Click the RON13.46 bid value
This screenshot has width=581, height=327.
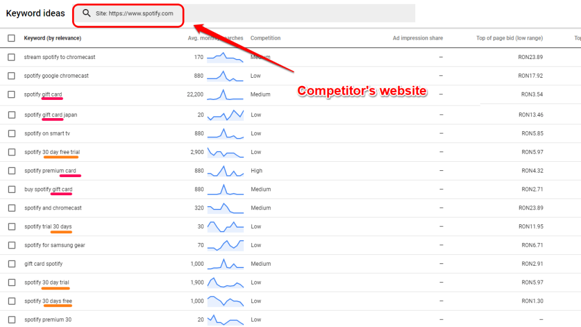(x=531, y=115)
